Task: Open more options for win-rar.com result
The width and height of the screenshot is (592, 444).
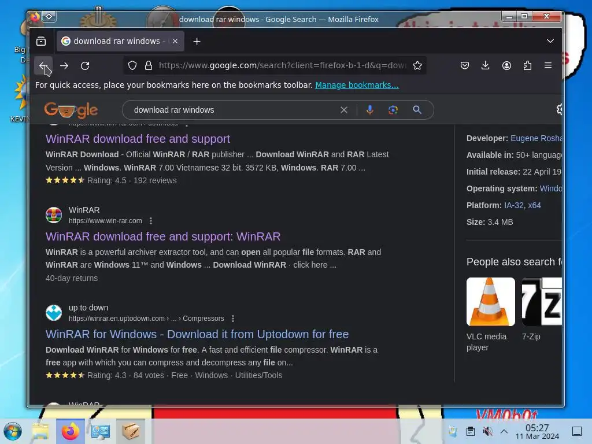Action: [x=151, y=221]
